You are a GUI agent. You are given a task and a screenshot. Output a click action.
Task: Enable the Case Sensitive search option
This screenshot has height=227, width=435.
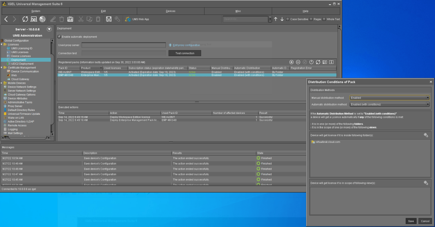point(288,19)
